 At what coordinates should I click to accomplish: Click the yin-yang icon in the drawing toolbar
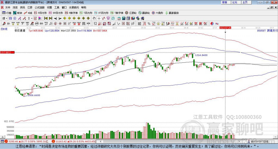click(x=212, y=24)
